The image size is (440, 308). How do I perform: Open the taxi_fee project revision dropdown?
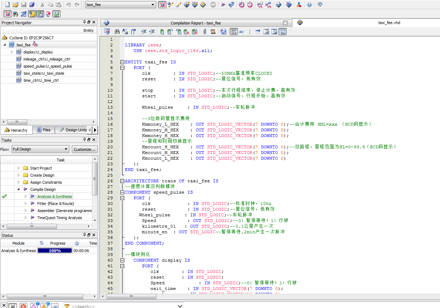point(153,5)
